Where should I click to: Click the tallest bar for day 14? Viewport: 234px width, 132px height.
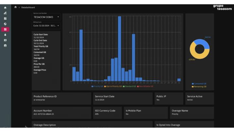coord(119,49)
